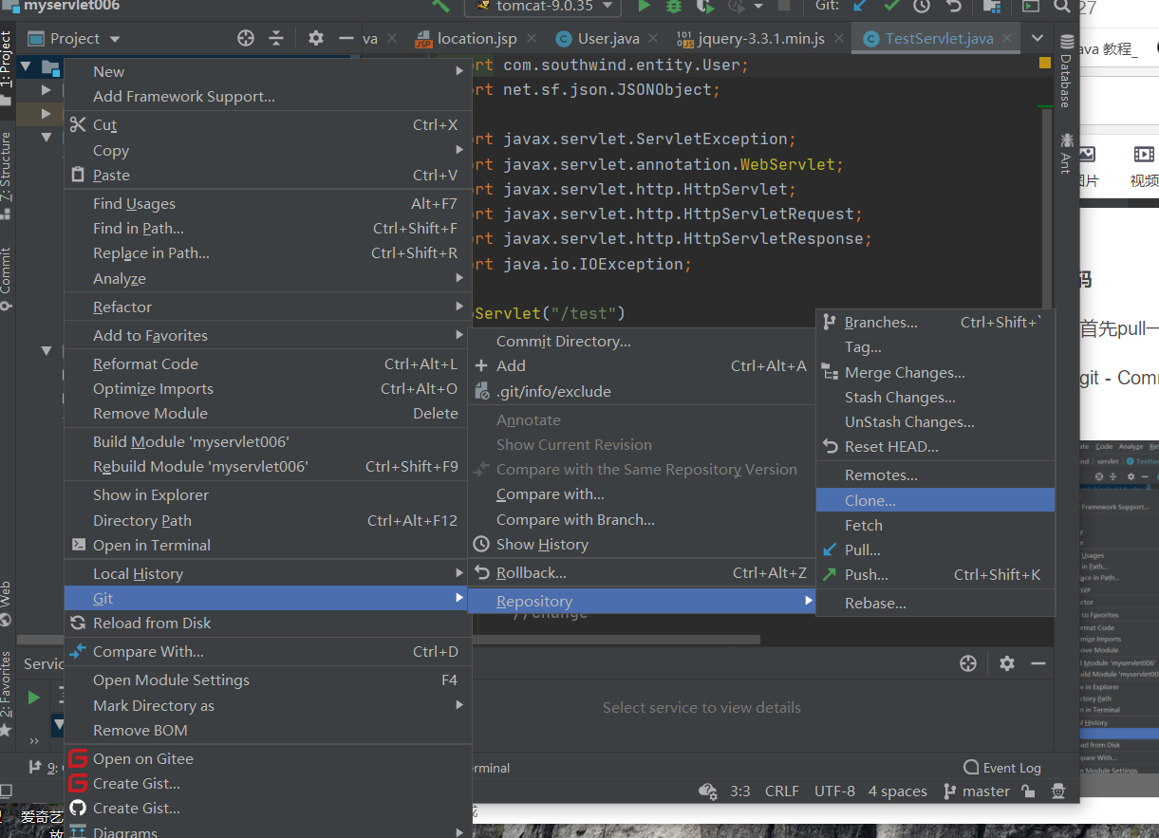This screenshot has height=838, width=1159.
Task: Open Event Log from status area
Action: [1002, 768]
